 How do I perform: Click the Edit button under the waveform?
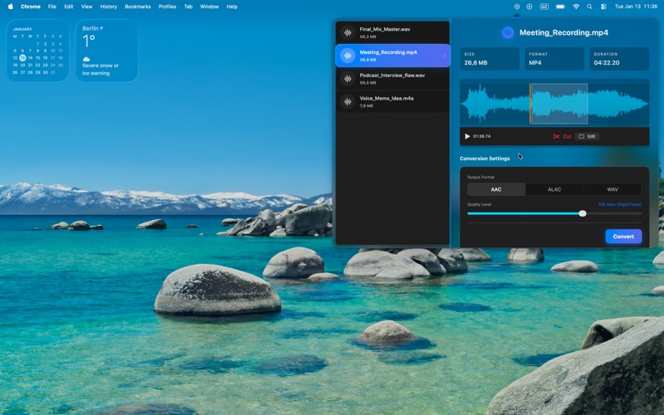point(587,136)
